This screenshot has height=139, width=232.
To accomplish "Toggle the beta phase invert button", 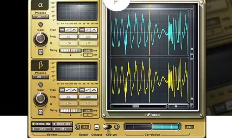I will [40, 112].
